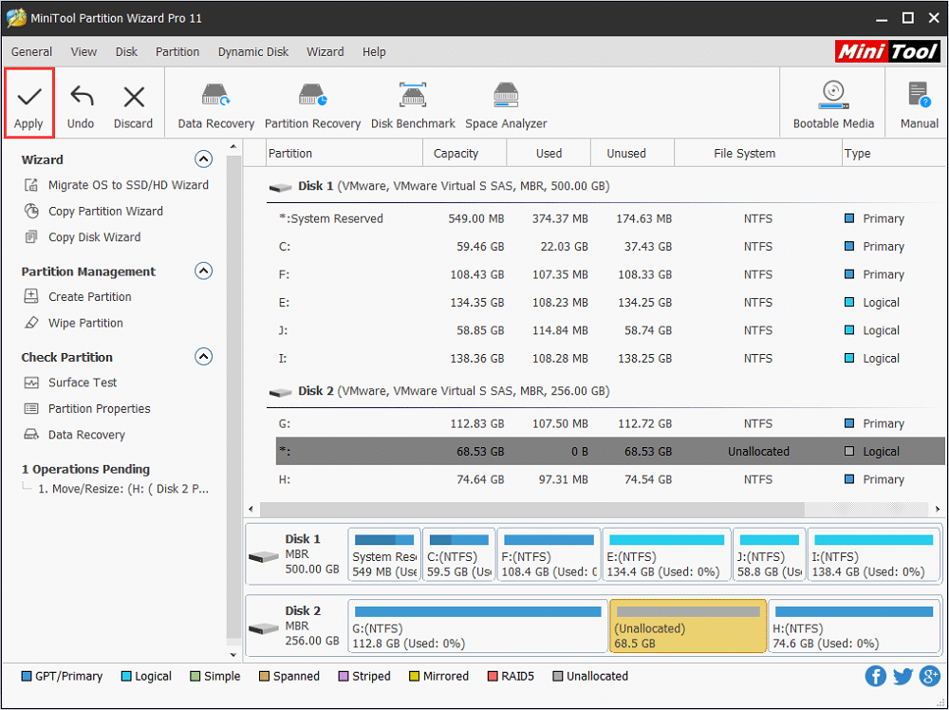
Task: Sort by the Partition column header
Action: [x=344, y=154]
